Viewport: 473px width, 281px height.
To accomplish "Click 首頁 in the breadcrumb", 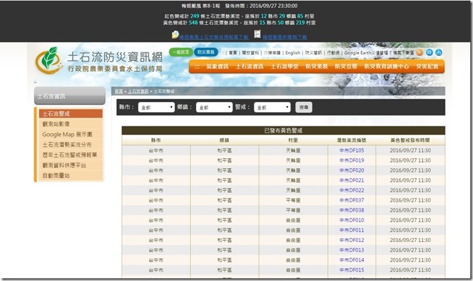I will coord(119,91).
